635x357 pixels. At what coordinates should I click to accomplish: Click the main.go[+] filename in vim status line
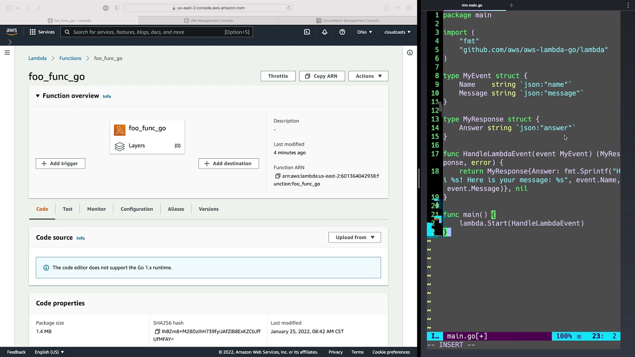[467, 336]
